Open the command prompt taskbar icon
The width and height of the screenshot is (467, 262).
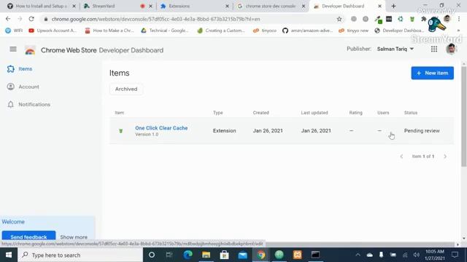pos(315,255)
